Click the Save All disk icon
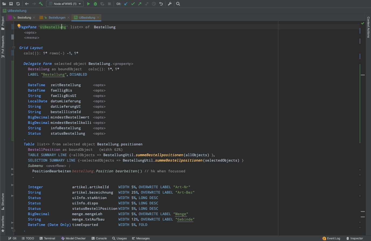 pos(11,4)
